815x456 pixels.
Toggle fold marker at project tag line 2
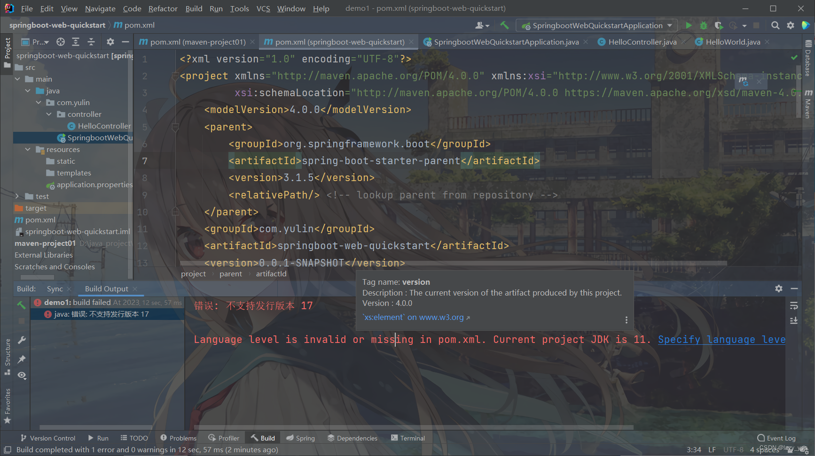point(175,76)
